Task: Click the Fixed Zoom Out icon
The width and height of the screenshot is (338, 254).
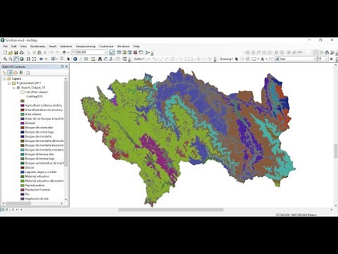Action: (34, 59)
